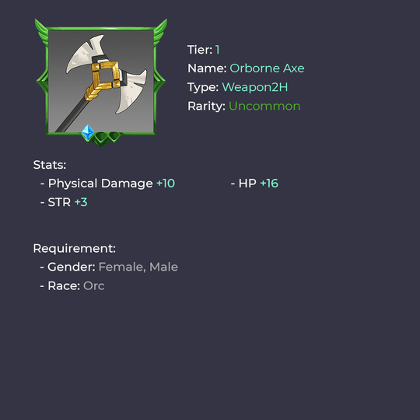Click the green frame's left wing ornament
This screenshot has height=420, width=420.
click(42, 33)
